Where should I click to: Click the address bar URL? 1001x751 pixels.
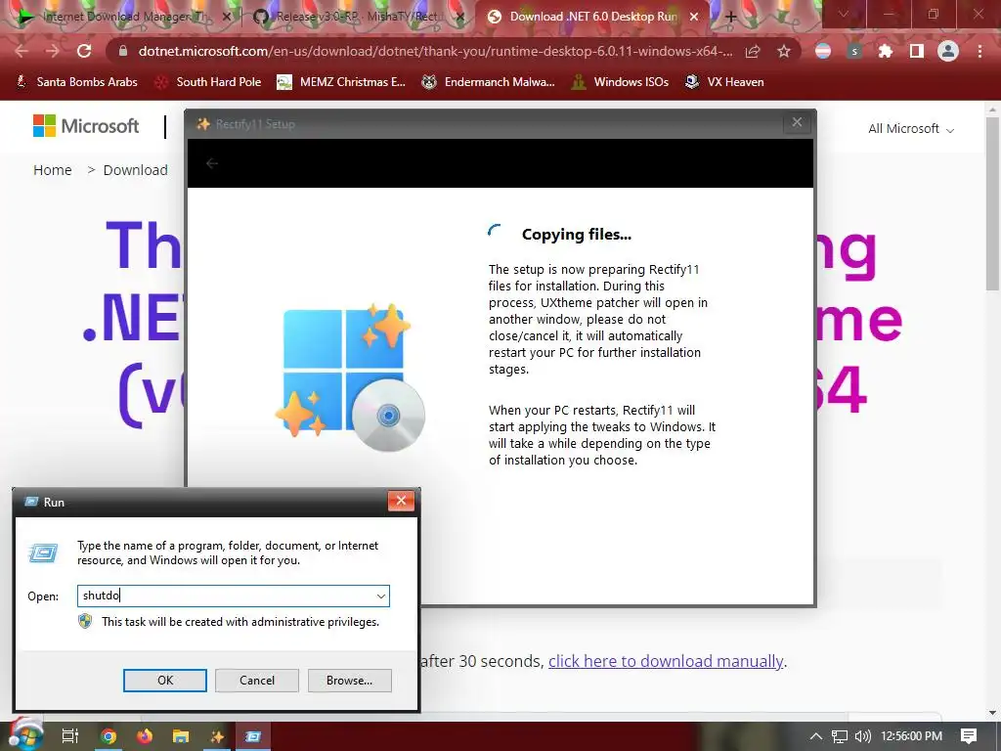click(435, 51)
